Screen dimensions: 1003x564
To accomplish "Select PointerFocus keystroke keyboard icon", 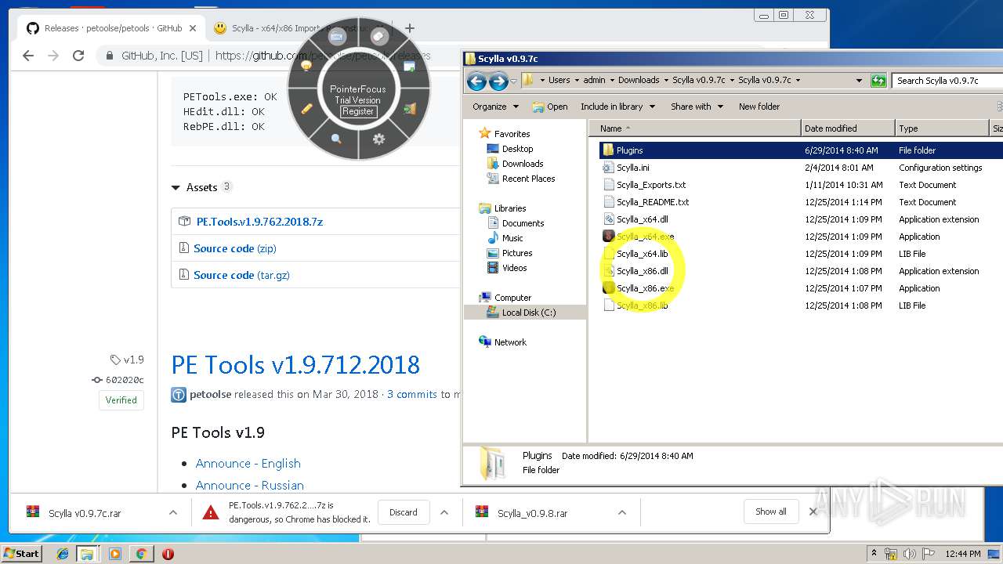I will pyautogui.click(x=338, y=36).
